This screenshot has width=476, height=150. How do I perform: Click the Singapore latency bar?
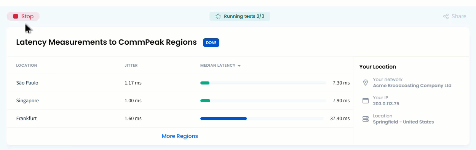[263, 101]
